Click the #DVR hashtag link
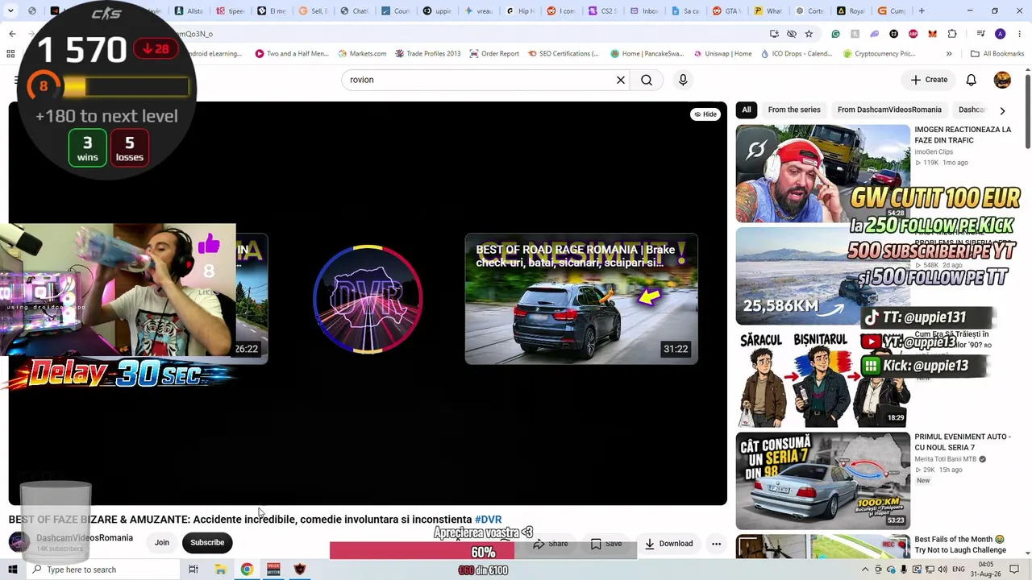The image size is (1032, 580). (488, 520)
